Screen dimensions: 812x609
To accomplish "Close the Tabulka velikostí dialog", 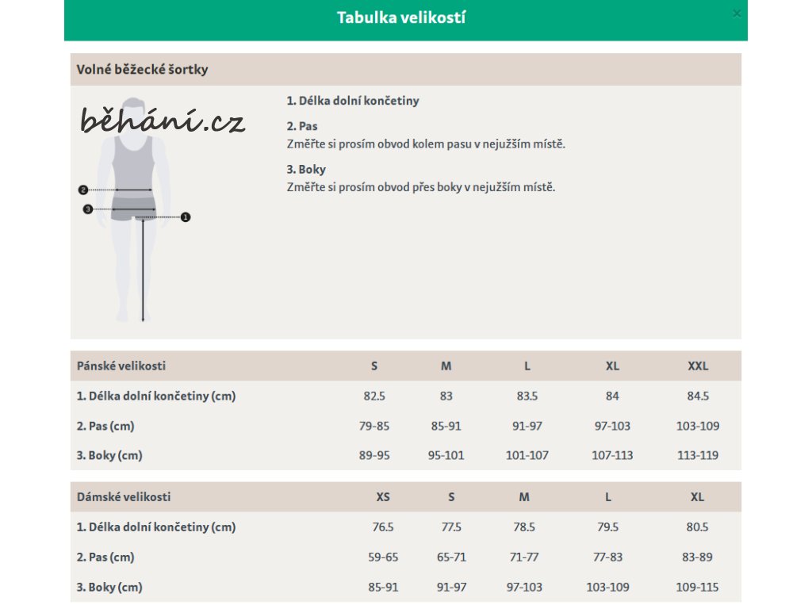I will (737, 13).
